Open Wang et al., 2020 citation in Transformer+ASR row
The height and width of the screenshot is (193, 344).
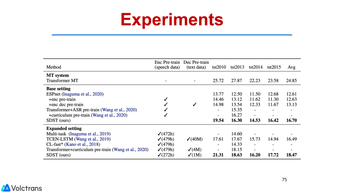[x=119, y=110]
